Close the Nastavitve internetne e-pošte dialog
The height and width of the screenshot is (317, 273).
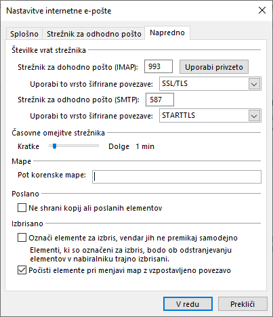262,10
